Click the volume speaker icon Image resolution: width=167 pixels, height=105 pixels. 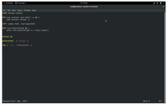pyautogui.click(x=157, y=3)
